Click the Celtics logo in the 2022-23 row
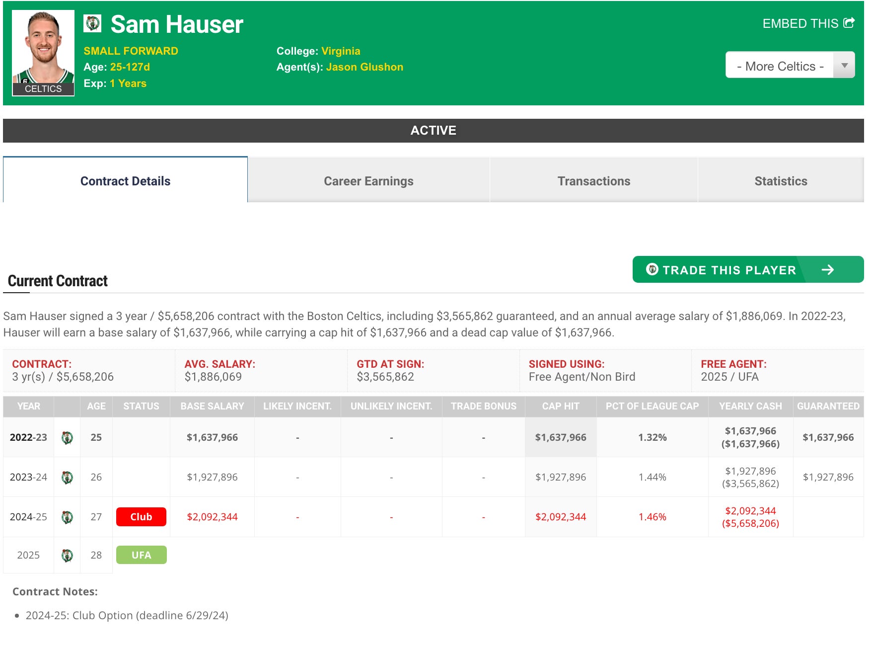874x650 pixels. (x=67, y=438)
